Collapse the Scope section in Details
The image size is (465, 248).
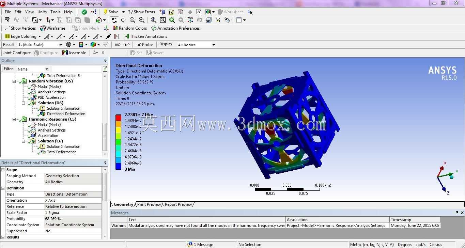[3, 170]
